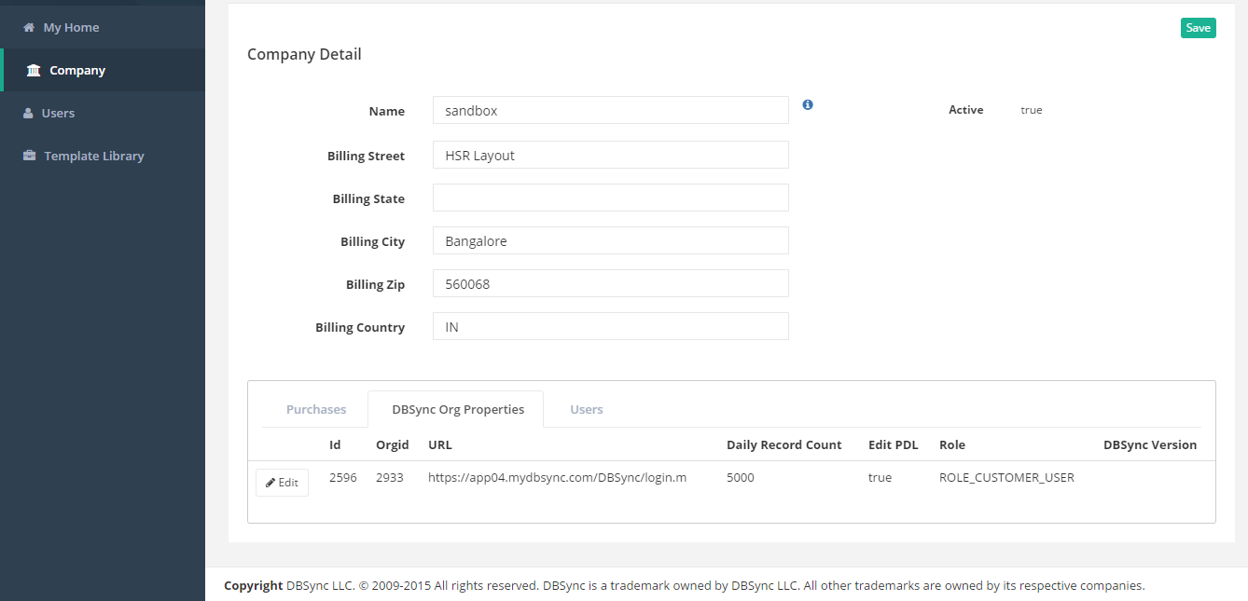Click the empty Billing State field
Viewport: 1248px width, 601px height.
611,198
